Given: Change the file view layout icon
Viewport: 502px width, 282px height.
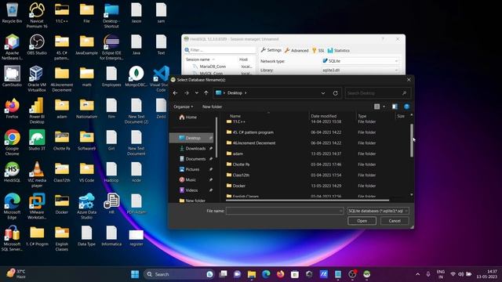Looking at the screenshot, I should pos(376,107).
